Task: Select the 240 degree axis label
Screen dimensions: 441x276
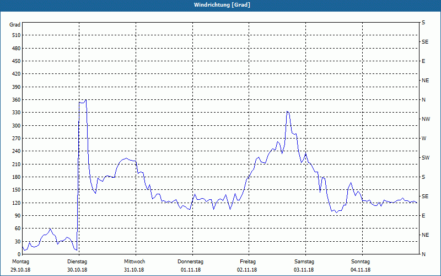Action: 17,151
